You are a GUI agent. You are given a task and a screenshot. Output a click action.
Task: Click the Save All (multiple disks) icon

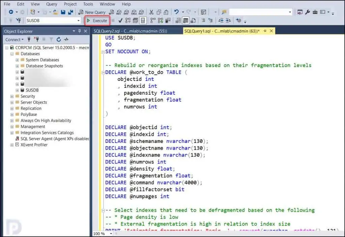(71, 12)
